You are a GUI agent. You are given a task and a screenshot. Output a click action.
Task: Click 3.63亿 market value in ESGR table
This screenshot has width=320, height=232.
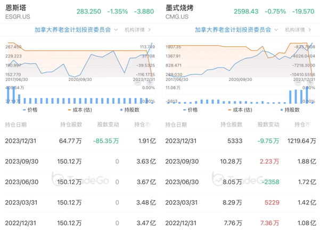146,161
